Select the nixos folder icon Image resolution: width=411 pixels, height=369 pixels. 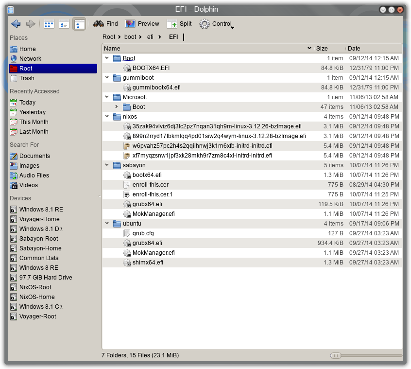[x=117, y=117]
